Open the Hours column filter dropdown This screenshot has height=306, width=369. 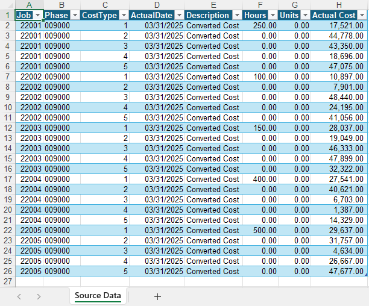pos(273,16)
